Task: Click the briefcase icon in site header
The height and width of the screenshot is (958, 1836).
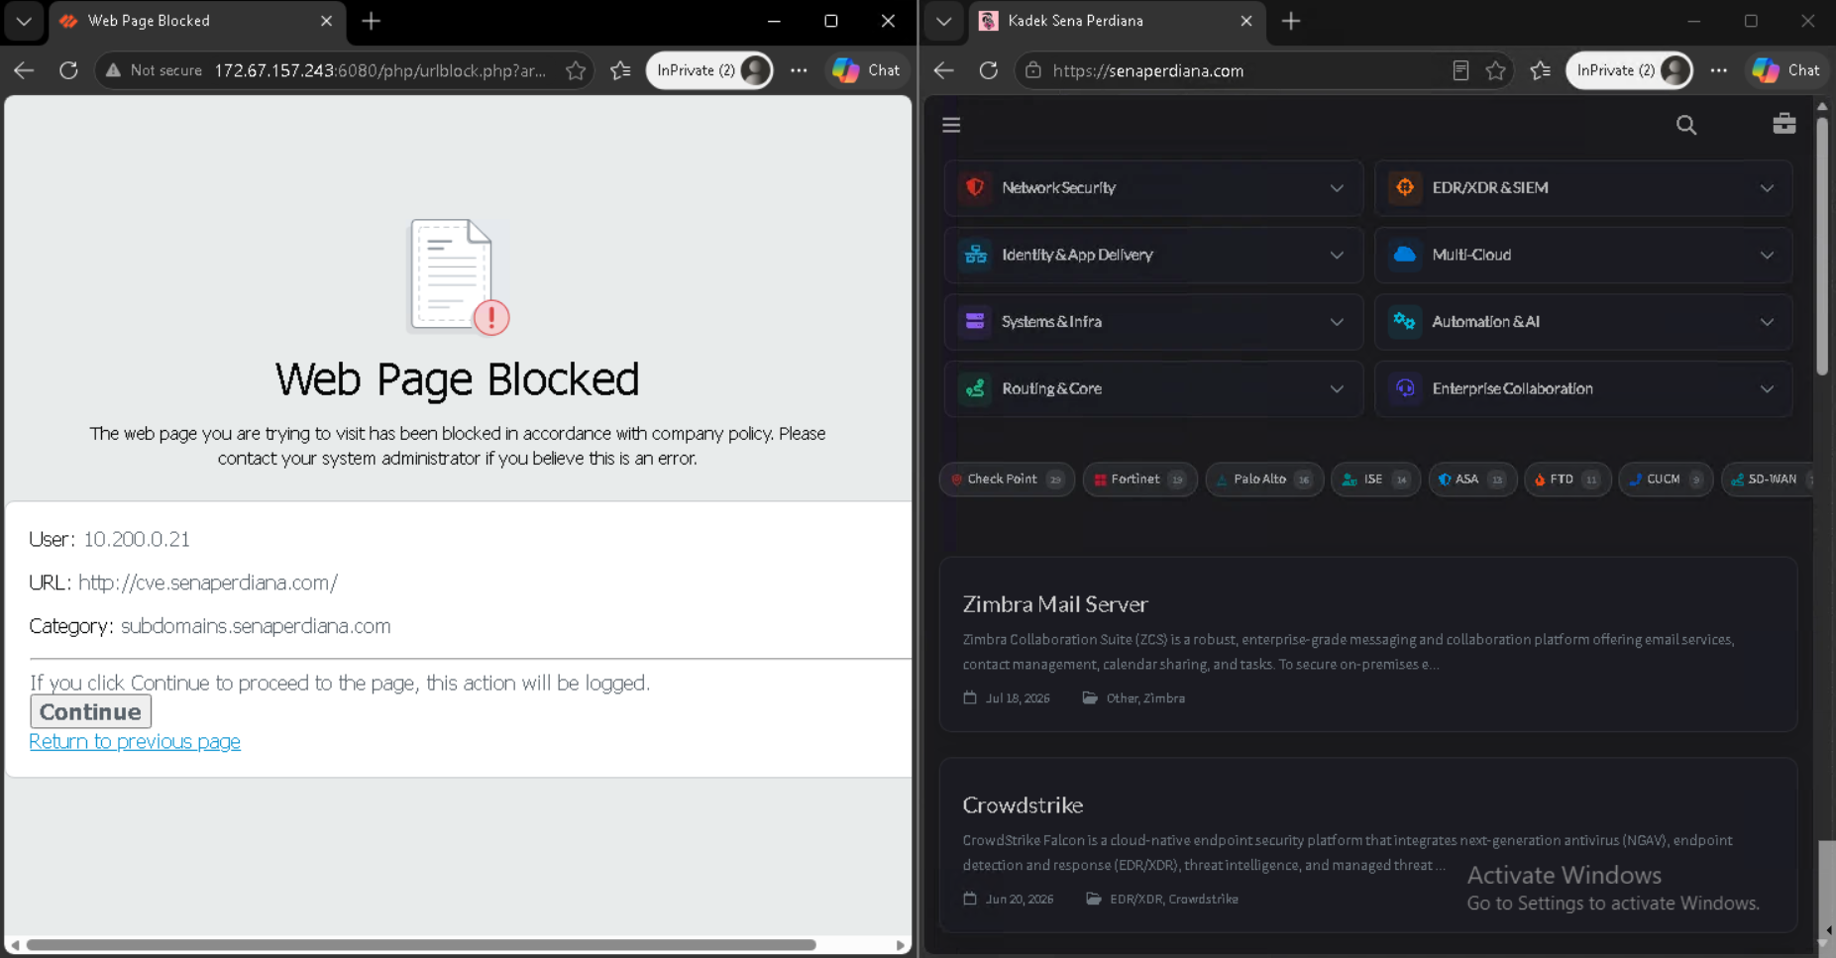Action: coord(1784,123)
